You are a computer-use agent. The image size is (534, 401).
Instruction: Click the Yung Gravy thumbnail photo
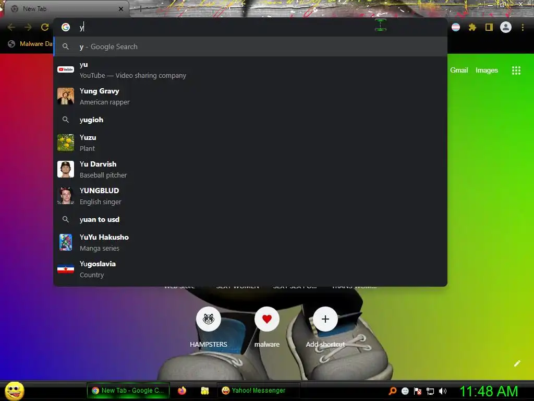66,96
